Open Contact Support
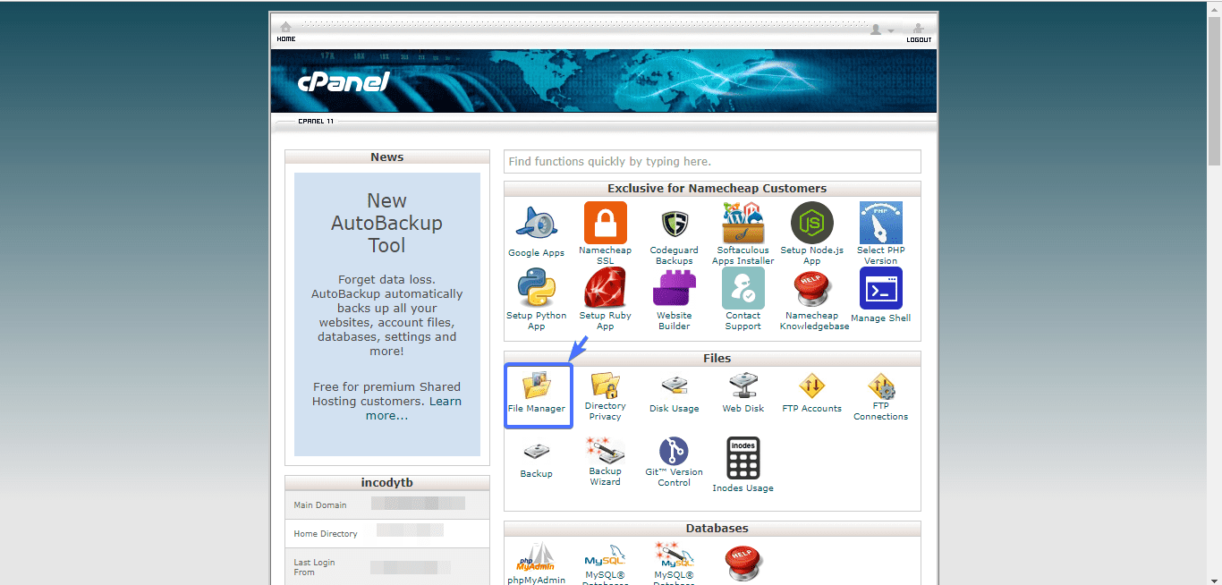 [743, 288]
